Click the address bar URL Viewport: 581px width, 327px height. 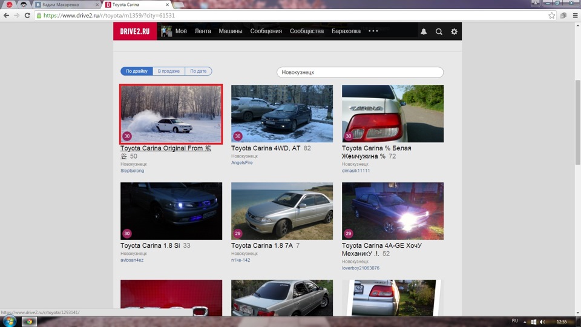(110, 16)
